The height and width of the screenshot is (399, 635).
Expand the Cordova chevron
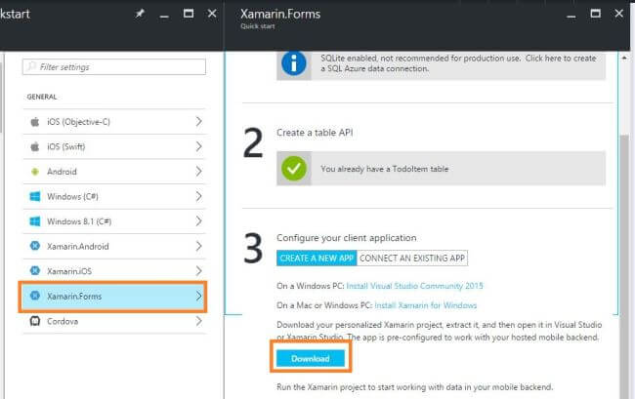click(x=198, y=321)
